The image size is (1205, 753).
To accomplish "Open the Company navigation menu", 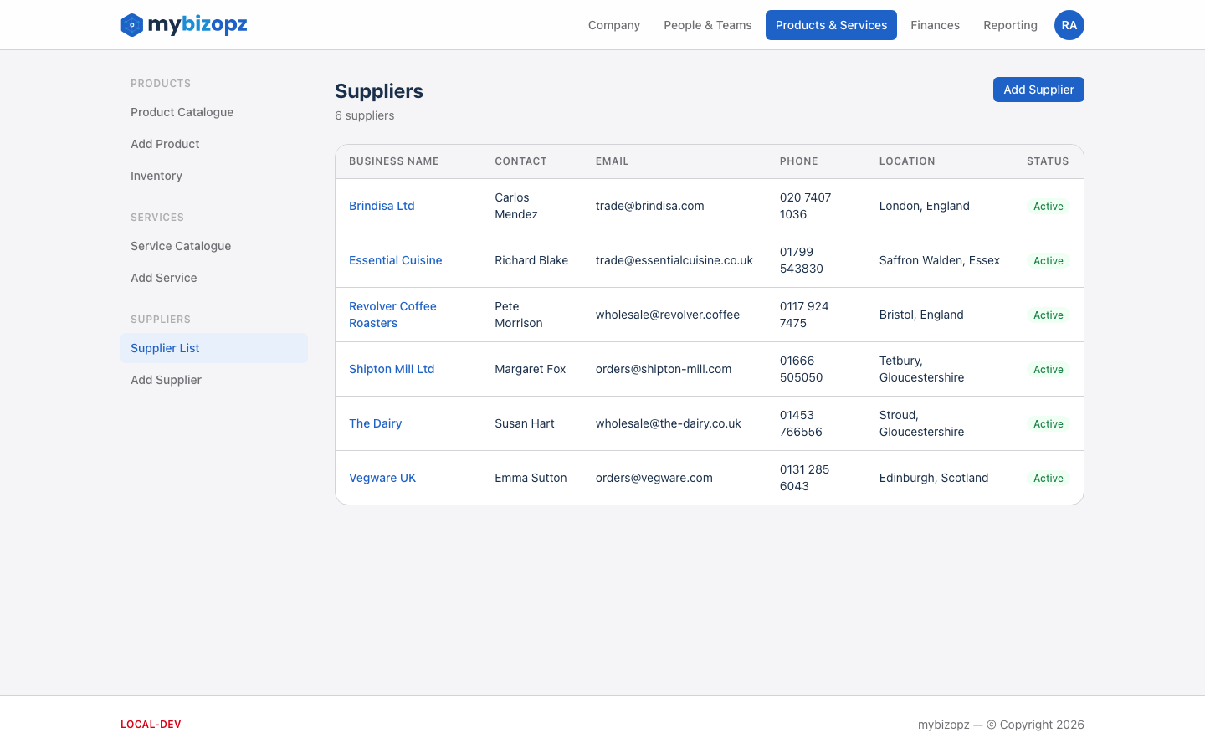I will [613, 25].
